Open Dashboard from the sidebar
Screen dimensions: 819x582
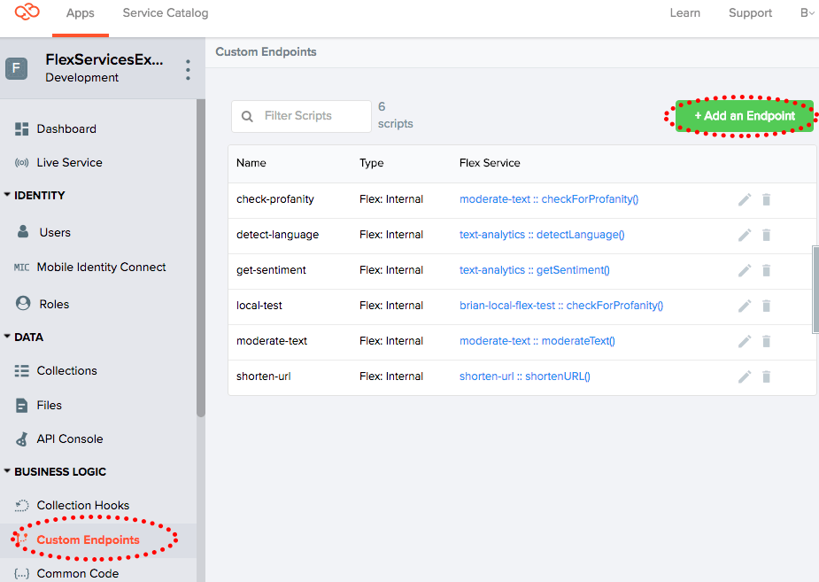click(x=66, y=129)
